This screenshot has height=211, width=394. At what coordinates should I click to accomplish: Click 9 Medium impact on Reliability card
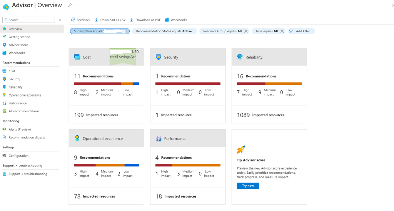267,92
